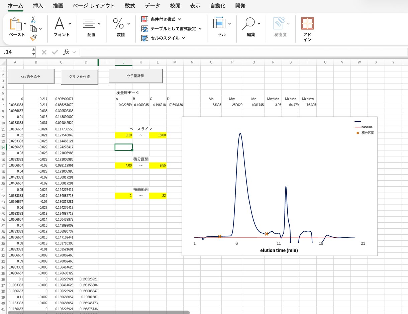Image resolution: width=408 pixels, height=314 pixels.
Task: Click the row 14 header
Action: tap(3, 147)
